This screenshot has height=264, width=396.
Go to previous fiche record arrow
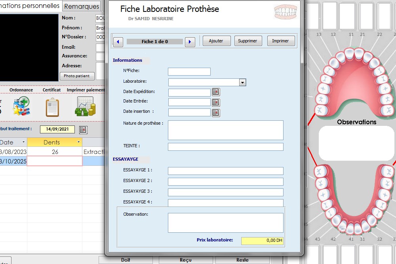point(118,42)
